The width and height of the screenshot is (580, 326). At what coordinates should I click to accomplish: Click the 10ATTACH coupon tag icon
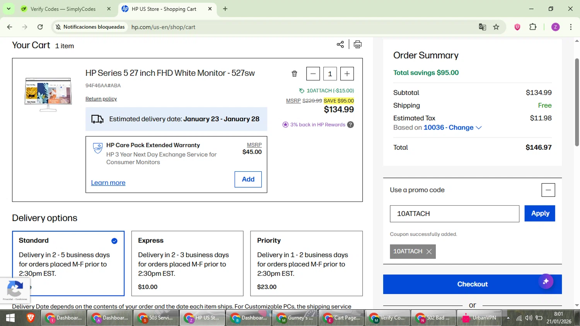[302, 90]
